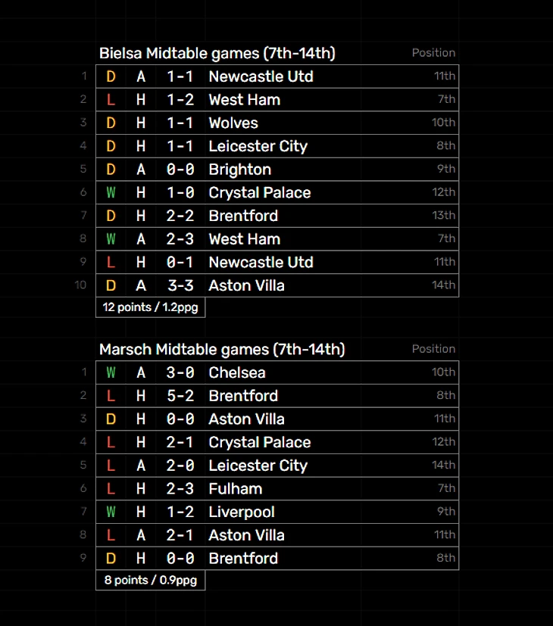
Task: Select the 8 points / 0.9ppg summary cell
Action: [x=150, y=581]
